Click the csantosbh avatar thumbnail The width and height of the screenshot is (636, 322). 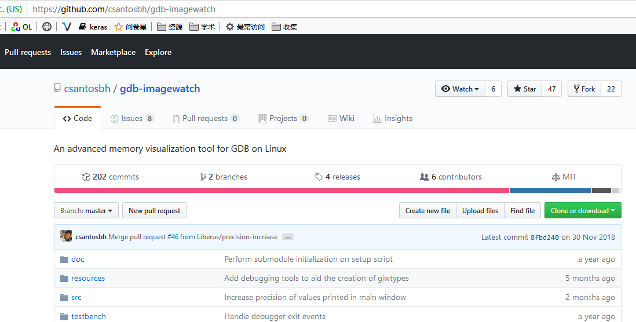click(x=66, y=236)
